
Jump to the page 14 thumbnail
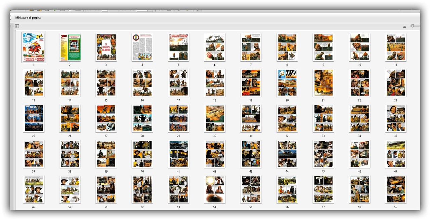click(x=70, y=83)
